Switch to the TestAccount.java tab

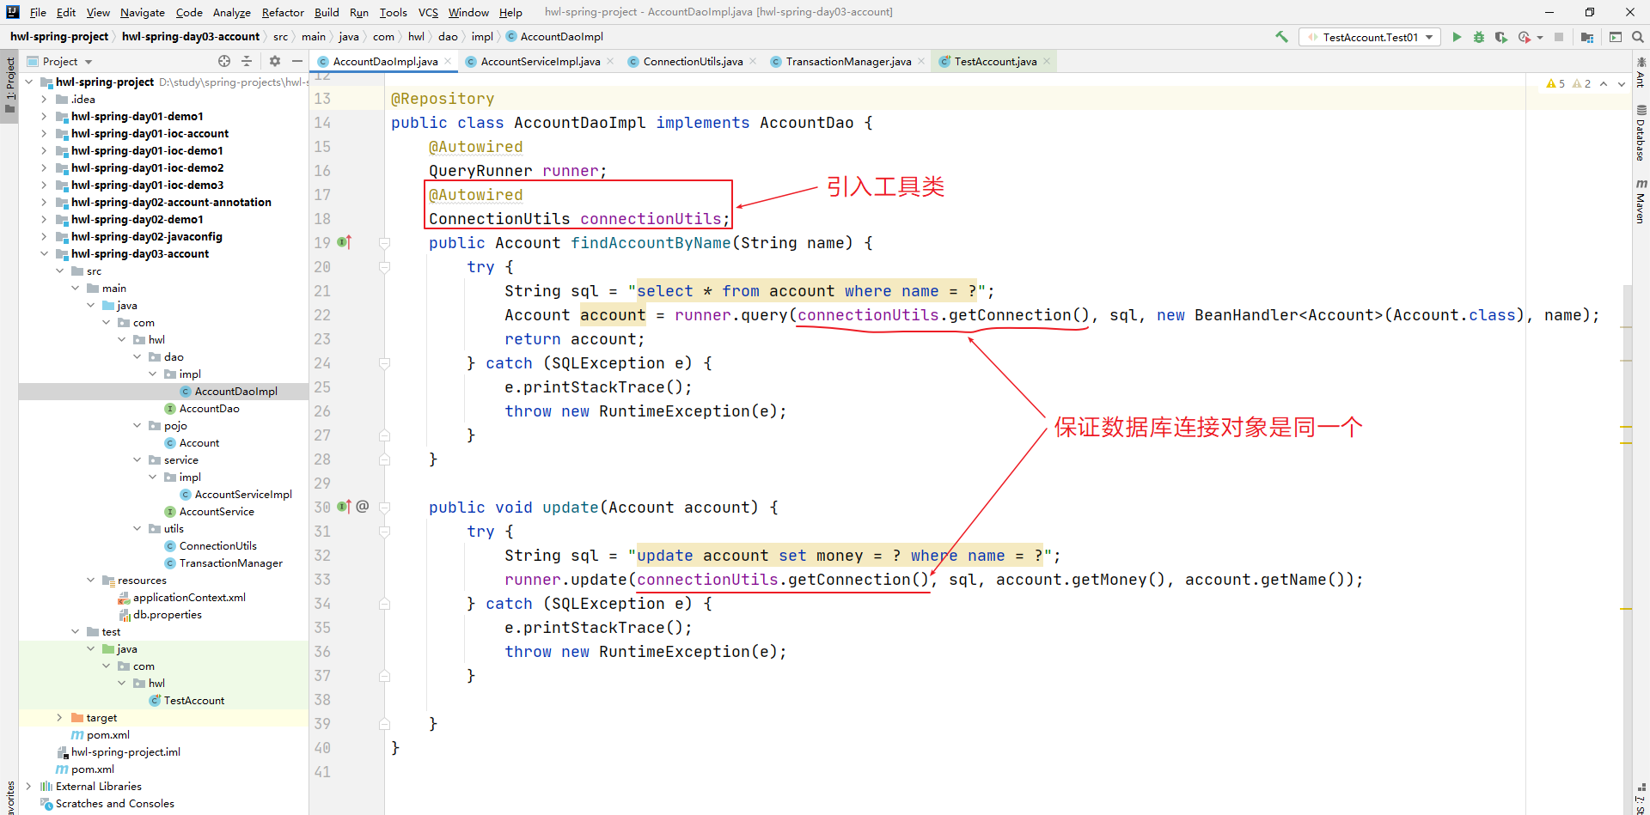tap(995, 61)
